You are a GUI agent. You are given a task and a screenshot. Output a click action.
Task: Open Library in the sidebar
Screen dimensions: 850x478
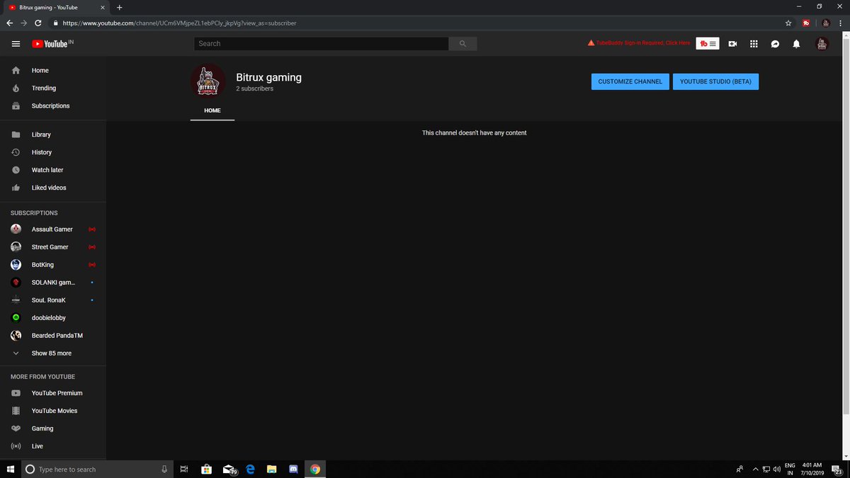tap(53, 135)
